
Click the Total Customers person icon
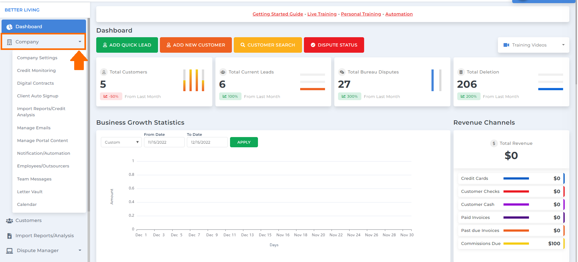104,72
